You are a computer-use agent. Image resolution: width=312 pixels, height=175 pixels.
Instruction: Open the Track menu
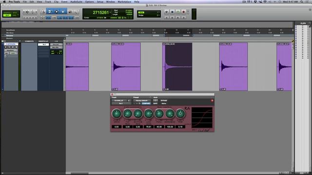(48, 1)
